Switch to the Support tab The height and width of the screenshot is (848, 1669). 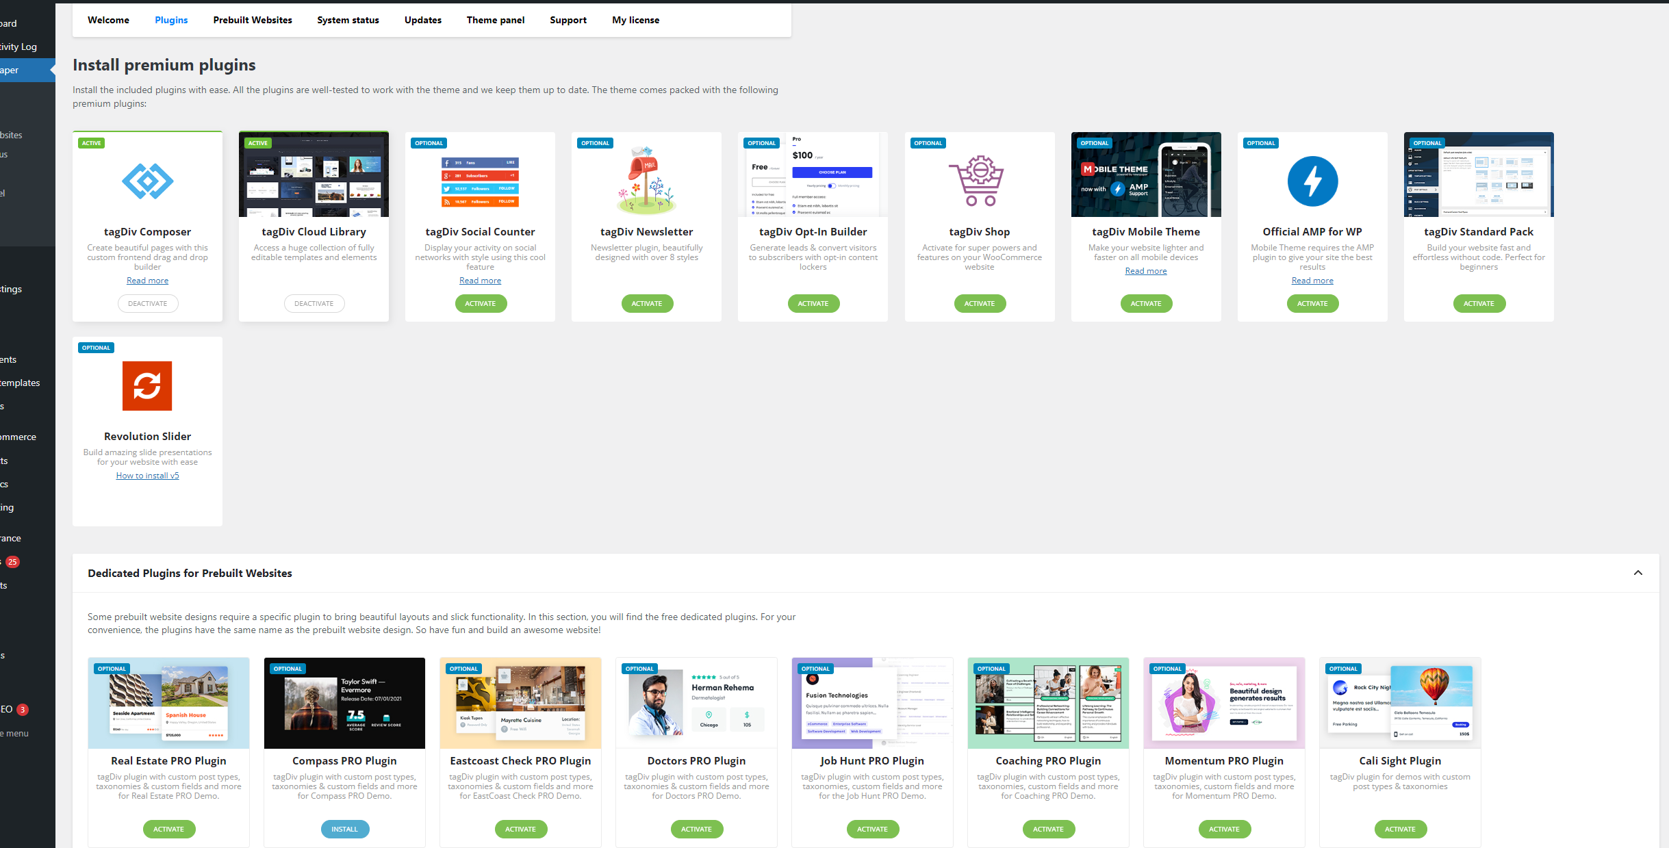[x=568, y=20]
